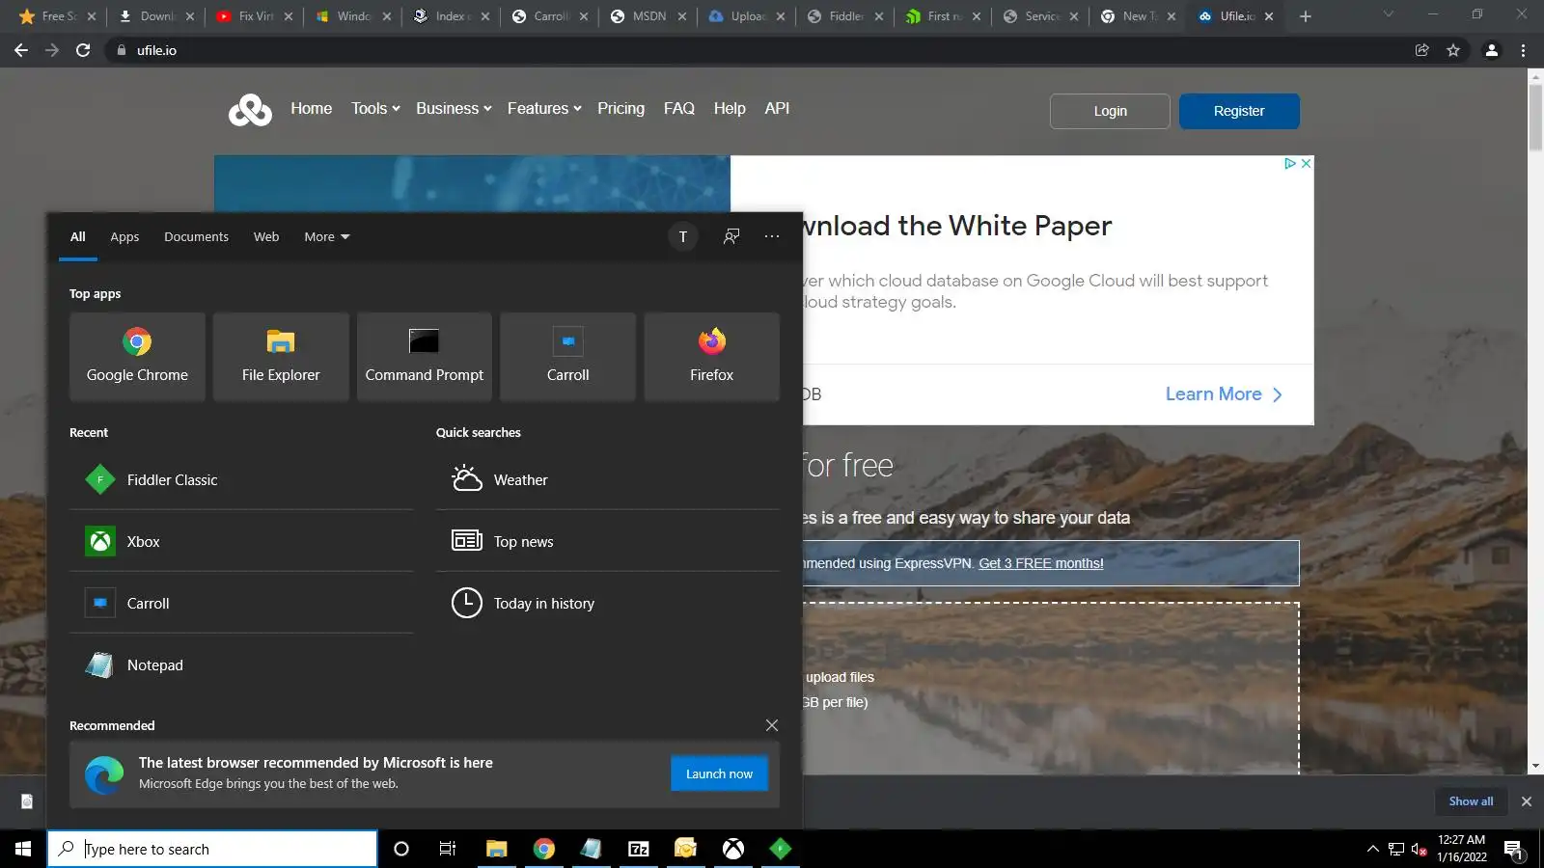The image size is (1544, 868).
Task: Open the taskbar clock and date
Action: pos(1461,849)
